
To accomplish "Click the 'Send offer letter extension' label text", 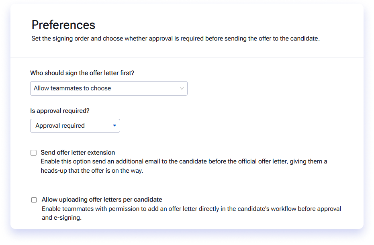I will (x=78, y=153).
